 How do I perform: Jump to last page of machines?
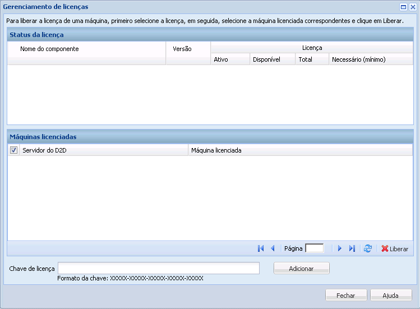[352, 248]
